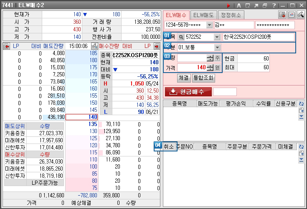Click the empty field beside 현금매수 button
The width and height of the screenshot is (307, 209).
[225, 92]
